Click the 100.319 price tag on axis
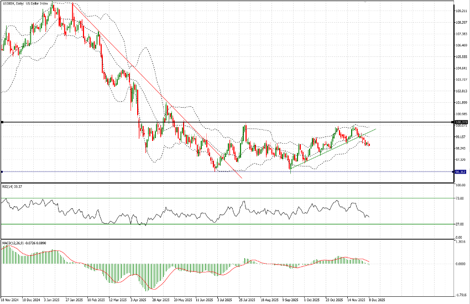The image size is (470, 304). pos(461,122)
